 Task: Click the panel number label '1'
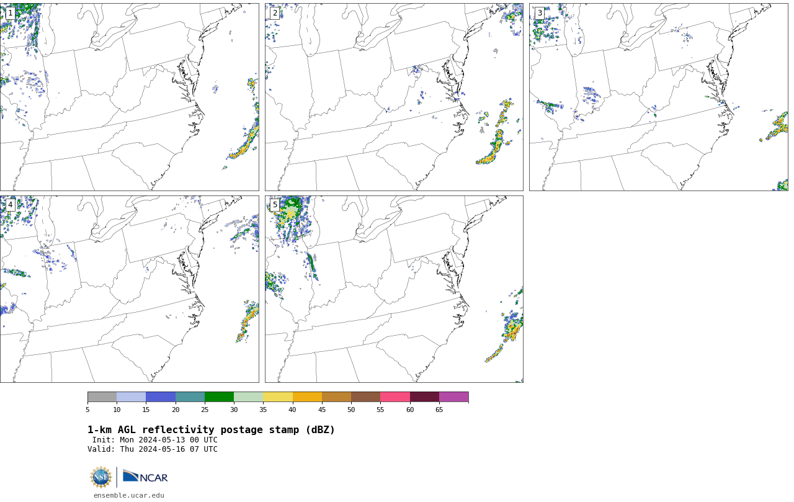pos(10,13)
